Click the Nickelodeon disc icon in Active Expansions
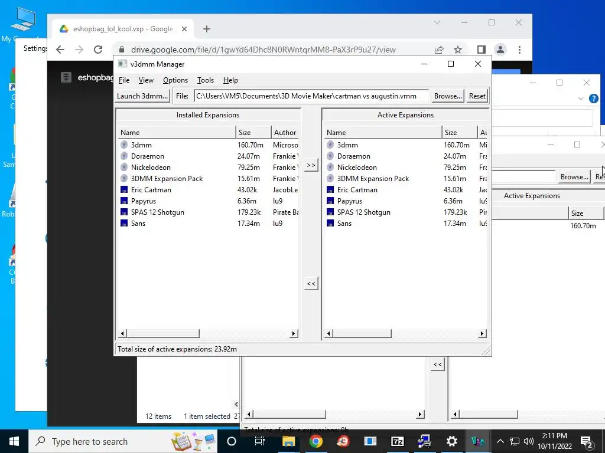 (330, 167)
